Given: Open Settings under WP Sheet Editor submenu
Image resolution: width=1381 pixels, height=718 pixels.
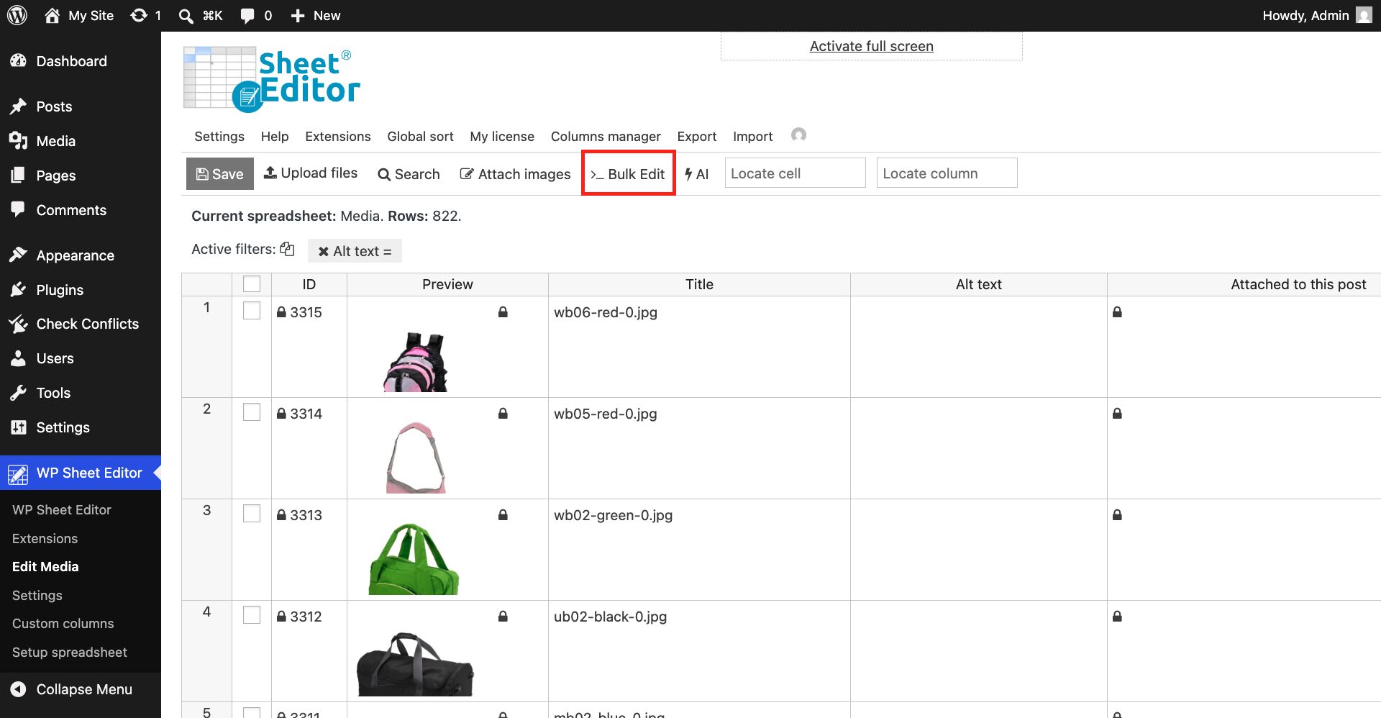Looking at the screenshot, I should click(x=37, y=595).
